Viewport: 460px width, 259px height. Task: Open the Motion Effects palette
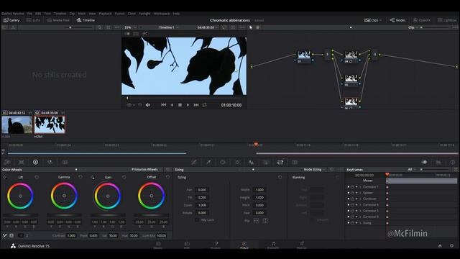point(65,162)
